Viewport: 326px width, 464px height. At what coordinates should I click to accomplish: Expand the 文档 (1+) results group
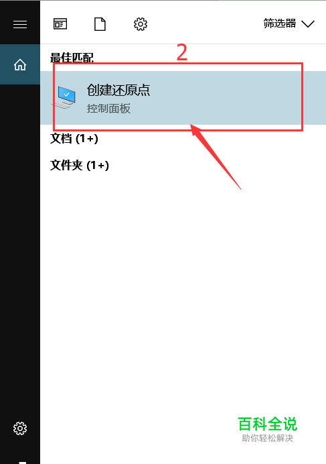74,139
